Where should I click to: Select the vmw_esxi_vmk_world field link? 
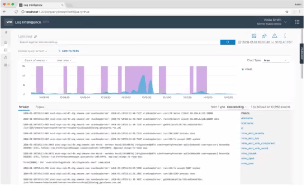255,148
